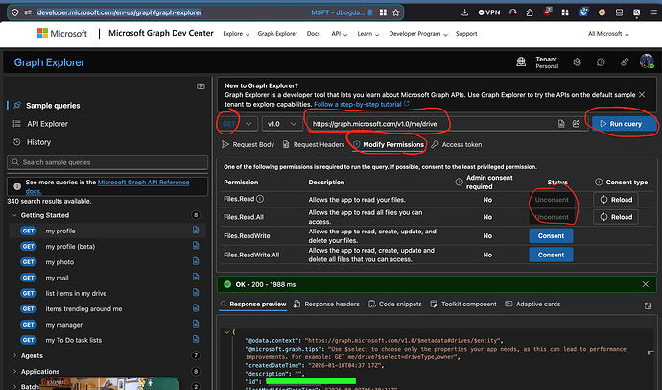This screenshot has width=662, height=390.
Task: Open the Request Headers tab
Action: 314,144
